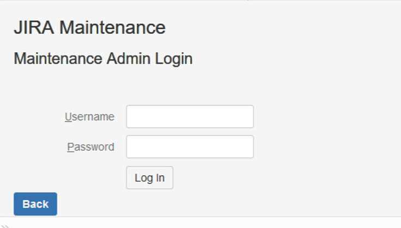Click the blue Back button
The image size is (401, 228).
[x=35, y=204]
